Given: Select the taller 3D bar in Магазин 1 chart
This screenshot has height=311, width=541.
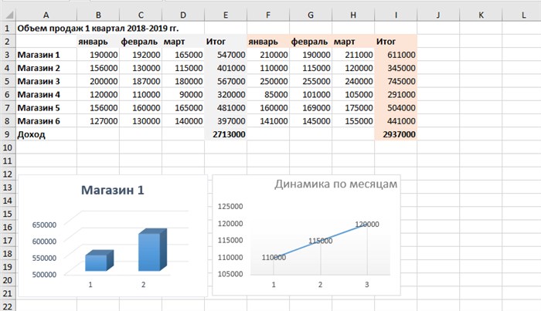Looking at the screenshot, I should (152, 250).
